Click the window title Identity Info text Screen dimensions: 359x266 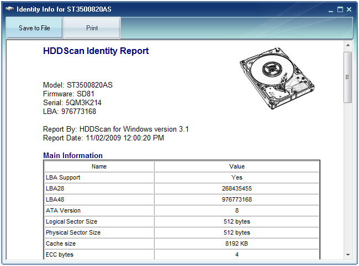click(x=64, y=9)
